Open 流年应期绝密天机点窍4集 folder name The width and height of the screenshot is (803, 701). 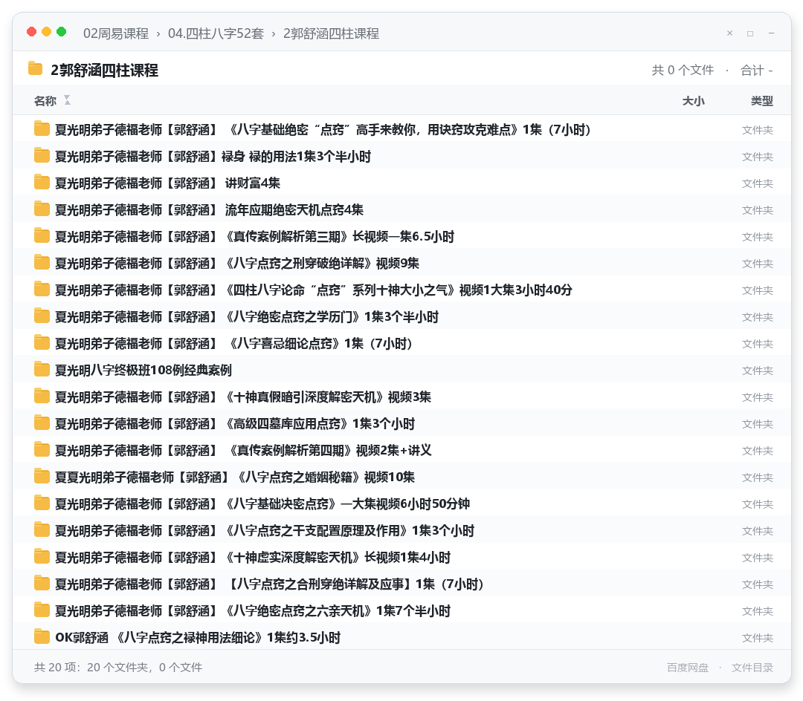[x=210, y=209]
